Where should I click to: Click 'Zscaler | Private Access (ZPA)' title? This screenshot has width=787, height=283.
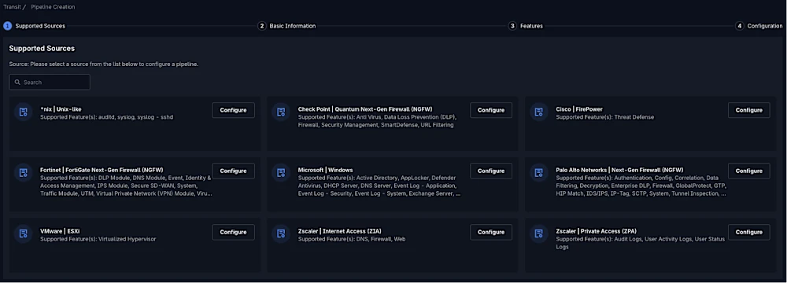[597, 231]
